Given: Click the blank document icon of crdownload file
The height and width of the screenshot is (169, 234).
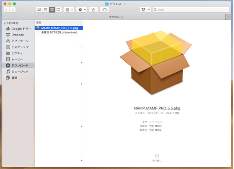Looking at the screenshot, I should (38, 32).
